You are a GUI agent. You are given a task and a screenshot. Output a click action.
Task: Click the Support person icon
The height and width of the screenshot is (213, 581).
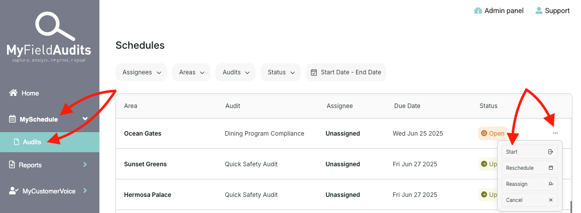pos(539,11)
